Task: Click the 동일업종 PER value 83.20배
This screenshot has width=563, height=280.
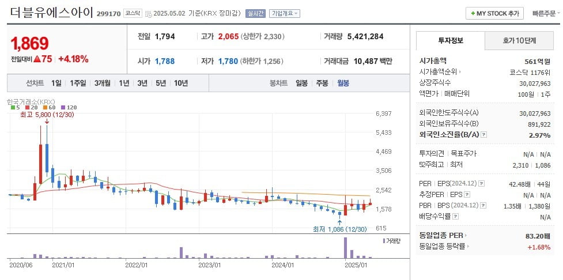Action: (x=538, y=236)
